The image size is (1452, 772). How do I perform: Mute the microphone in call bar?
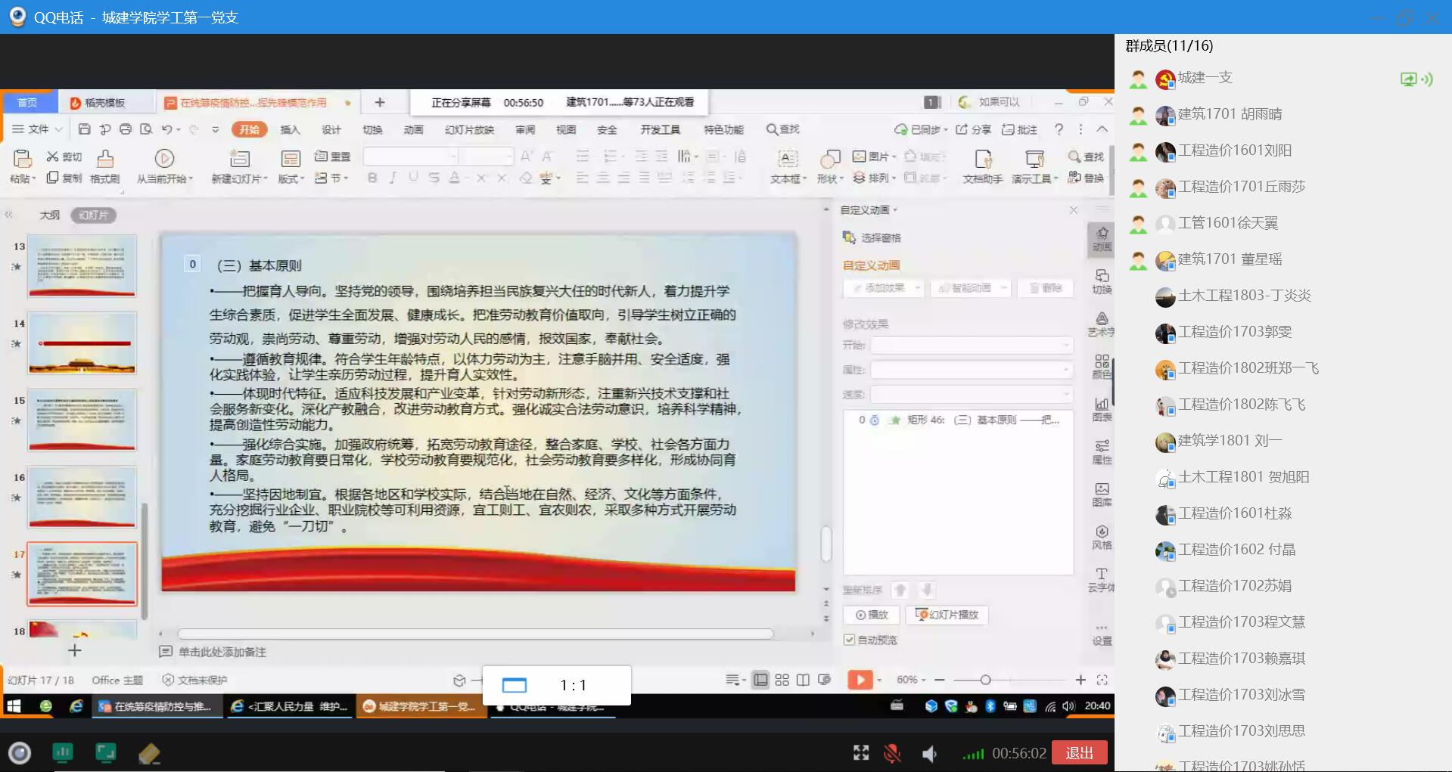tap(893, 753)
